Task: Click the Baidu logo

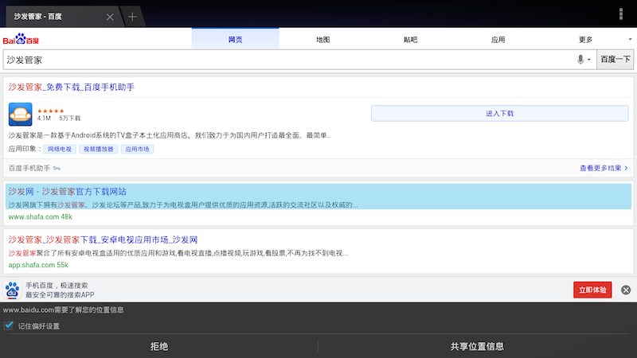Action: [x=21, y=39]
